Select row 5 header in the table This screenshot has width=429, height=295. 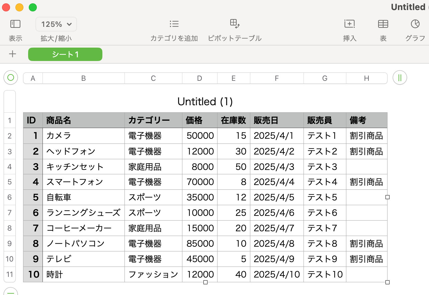click(9, 182)
